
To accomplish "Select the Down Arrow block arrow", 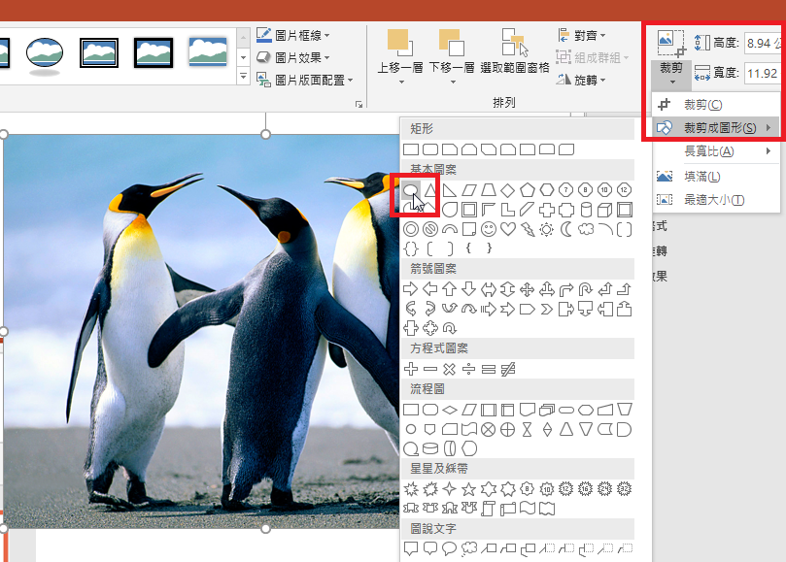I will click(x=469, y=289).
